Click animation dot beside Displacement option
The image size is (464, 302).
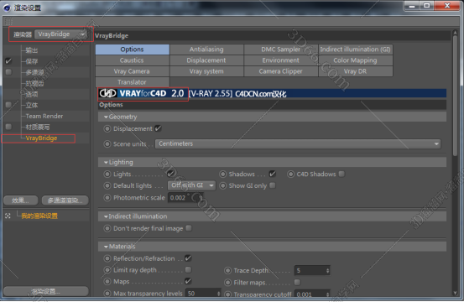pyautogui.click(x=107, y=129)
